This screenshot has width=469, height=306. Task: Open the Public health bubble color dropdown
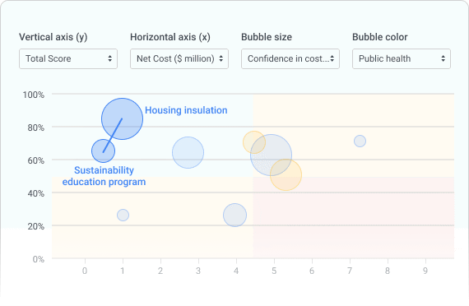(x=402, y=59)
